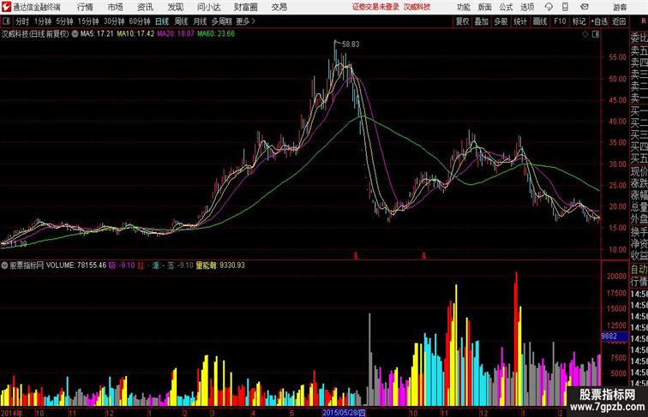This screenshot has width=648, height=417.
Task: Toggle the left panel icon in period bar
Action: pyautogui.click(x=6, y=21)
